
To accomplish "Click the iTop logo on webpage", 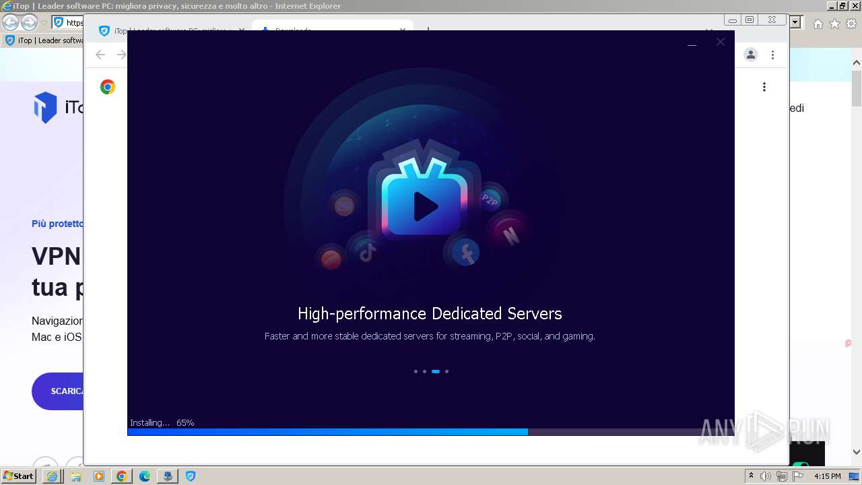I will tap(59, 108).
